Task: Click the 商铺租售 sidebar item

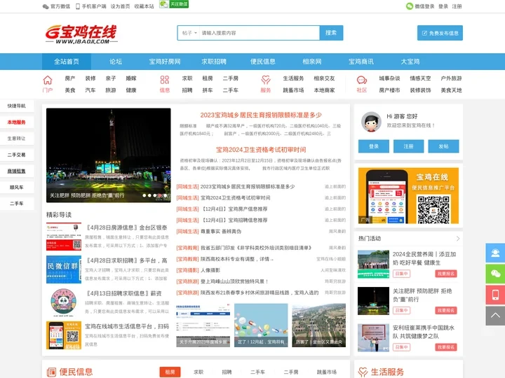Action: pos(17,171)
